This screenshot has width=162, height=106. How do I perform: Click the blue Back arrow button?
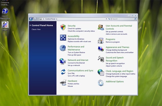(31, 19)
